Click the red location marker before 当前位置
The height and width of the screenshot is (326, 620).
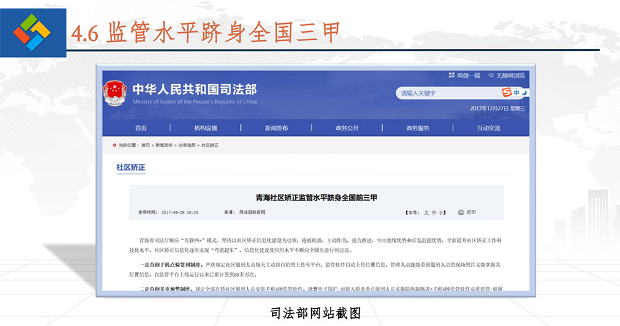pos(114,145)
